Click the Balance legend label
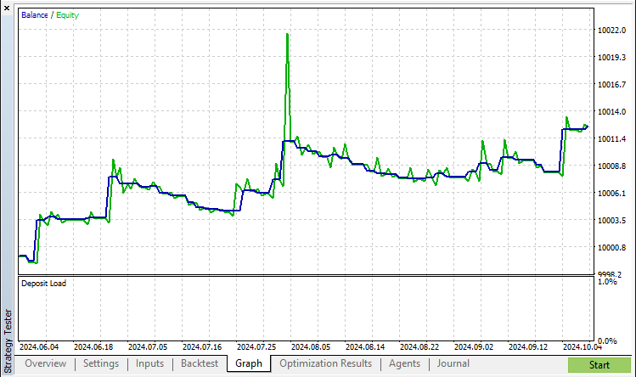 click(x=35, y=15)
